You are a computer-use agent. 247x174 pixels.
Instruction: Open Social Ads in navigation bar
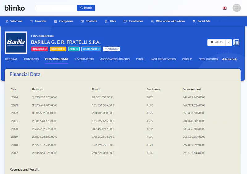(202, 21)
